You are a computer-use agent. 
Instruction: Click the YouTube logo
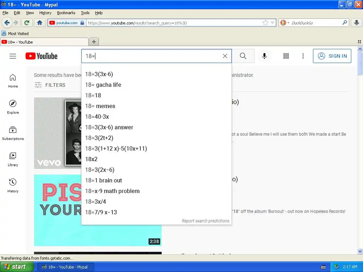click(41, 56)
